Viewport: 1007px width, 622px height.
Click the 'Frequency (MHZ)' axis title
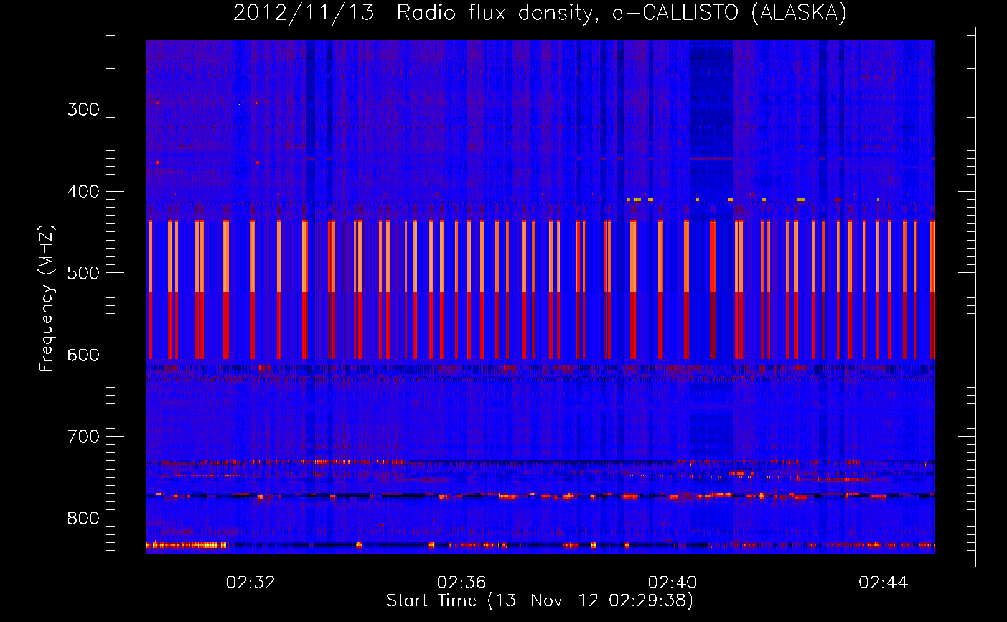click(47, 298)
